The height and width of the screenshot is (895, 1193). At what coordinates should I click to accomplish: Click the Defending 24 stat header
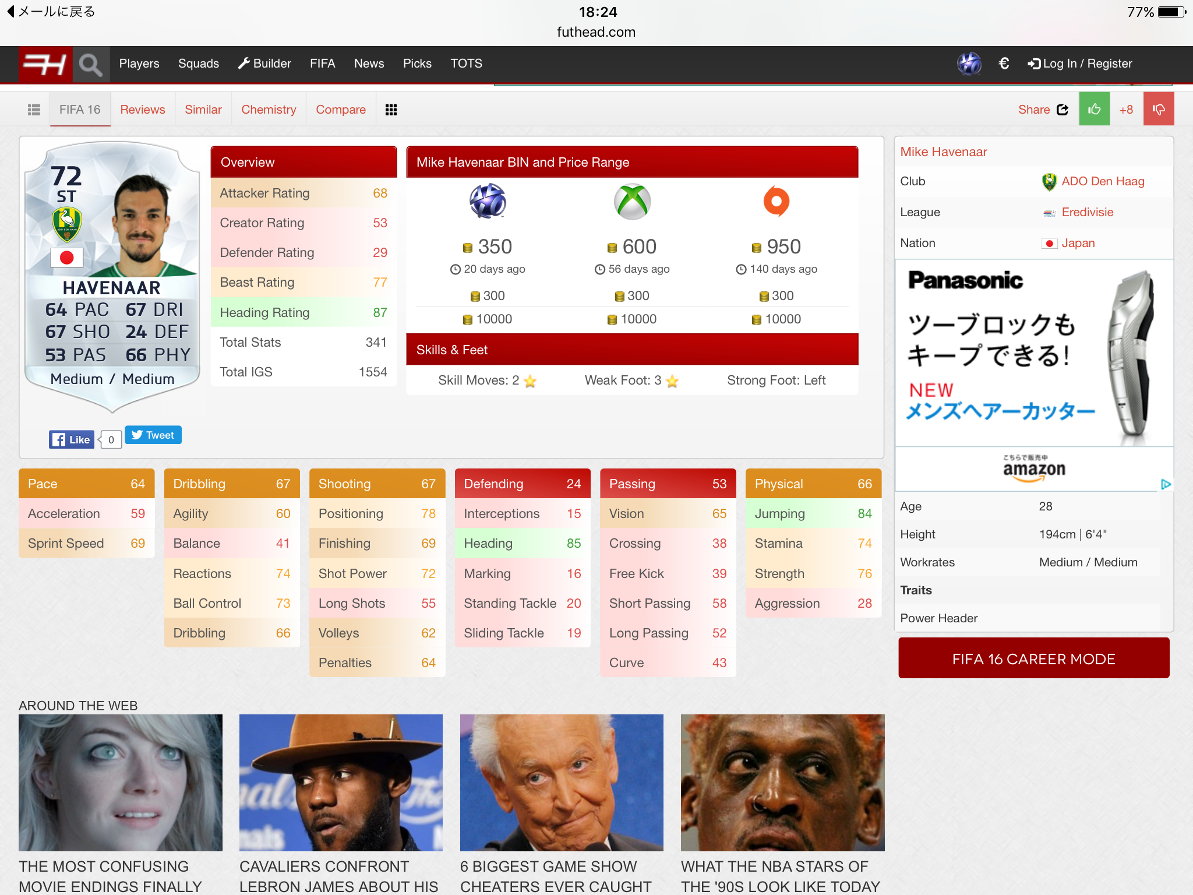click(523, 484)
